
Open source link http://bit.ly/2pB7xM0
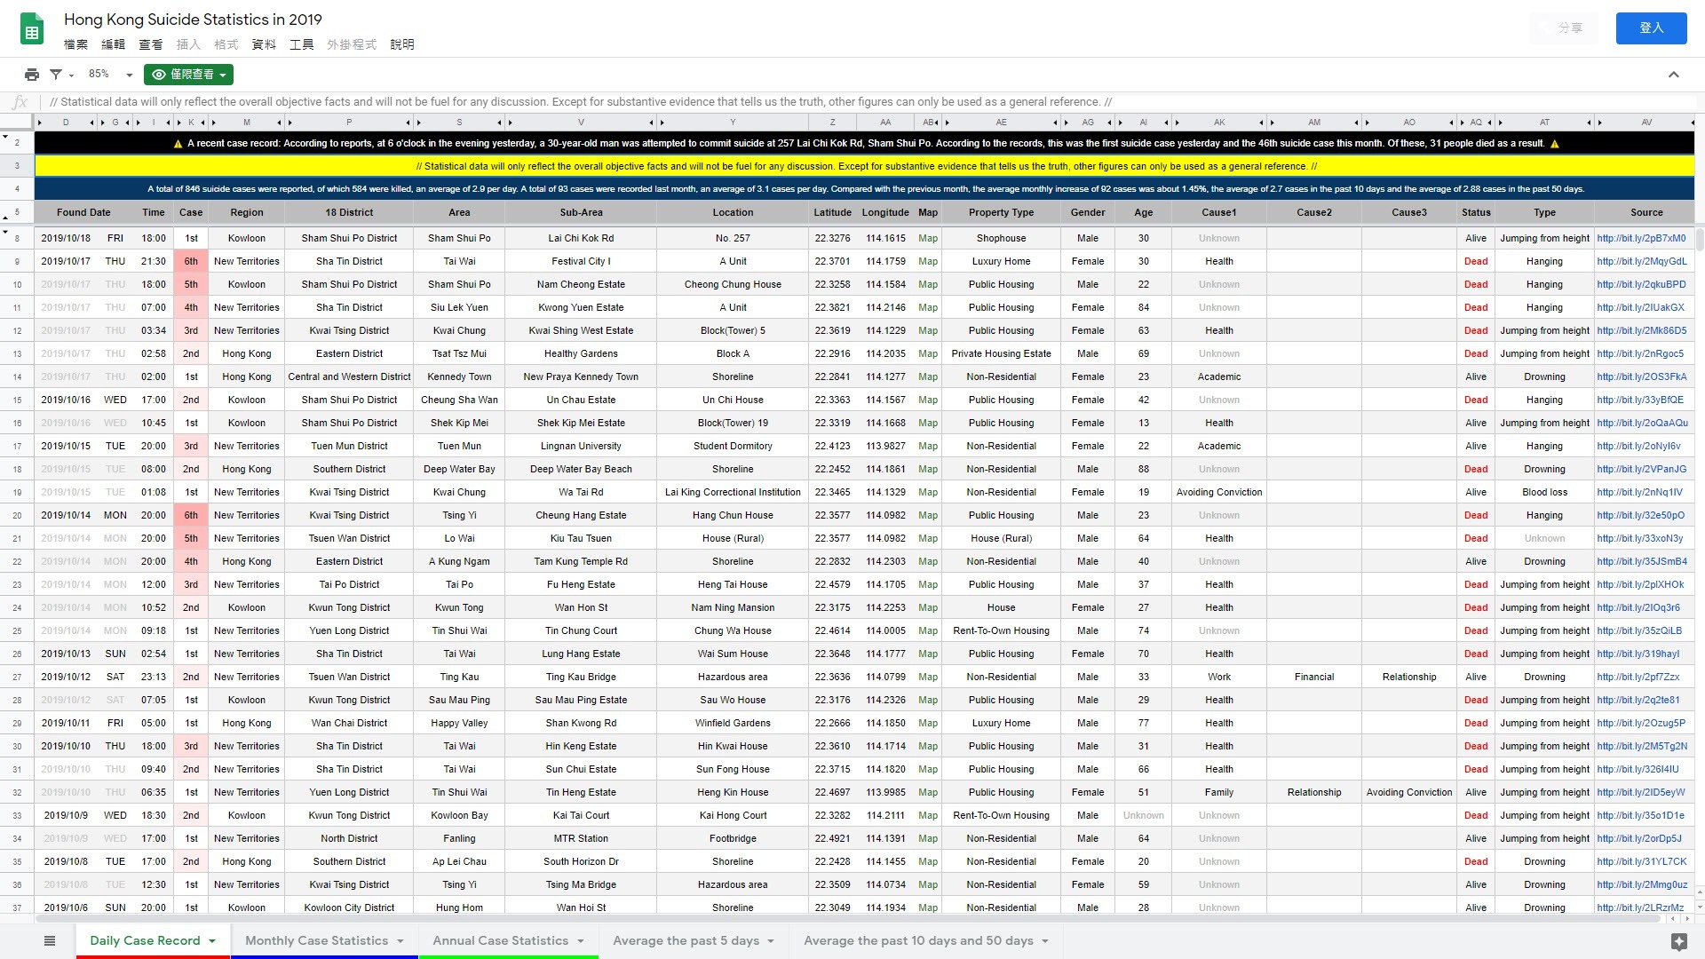click(1641, 238)
